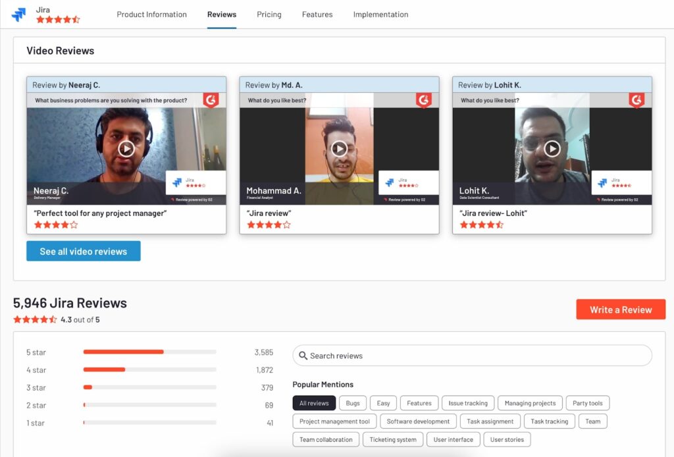674x457 pixels.
Task: Click the "Popular Mentions" label
Action: (x=323, y=385)
